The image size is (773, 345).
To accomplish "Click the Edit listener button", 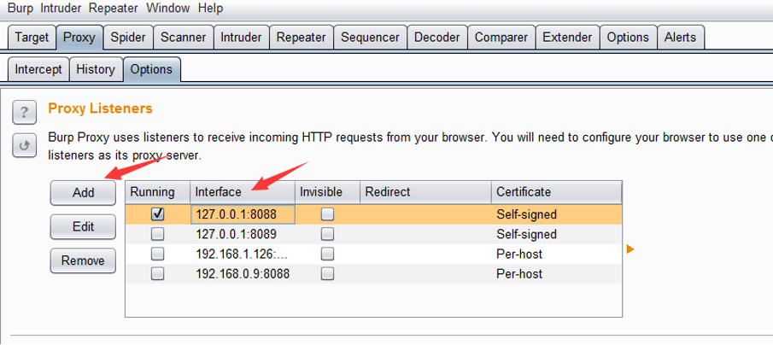I will coord(84,226).
